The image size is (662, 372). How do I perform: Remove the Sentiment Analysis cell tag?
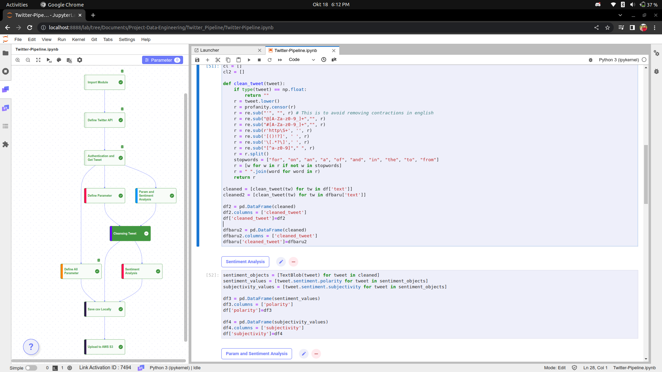pyautogui.click(x=293, y=262)
